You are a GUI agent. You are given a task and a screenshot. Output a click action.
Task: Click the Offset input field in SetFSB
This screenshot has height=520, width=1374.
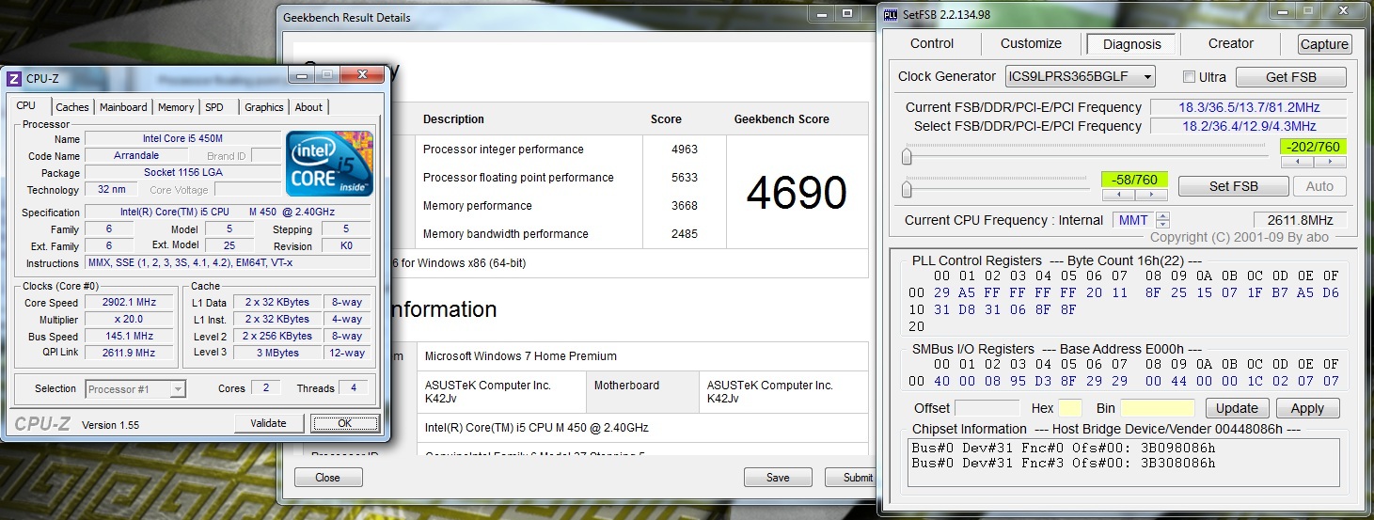click(x=987, y=408)
